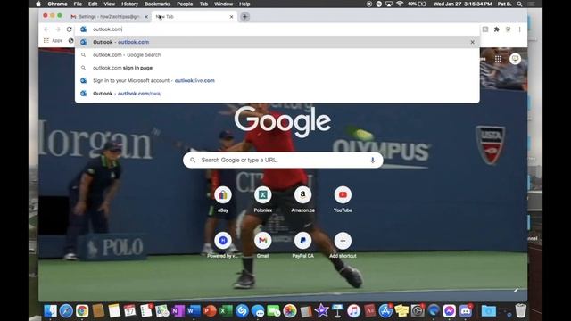
Task: Open the Bookmarks menu
Action: [157, 4]
